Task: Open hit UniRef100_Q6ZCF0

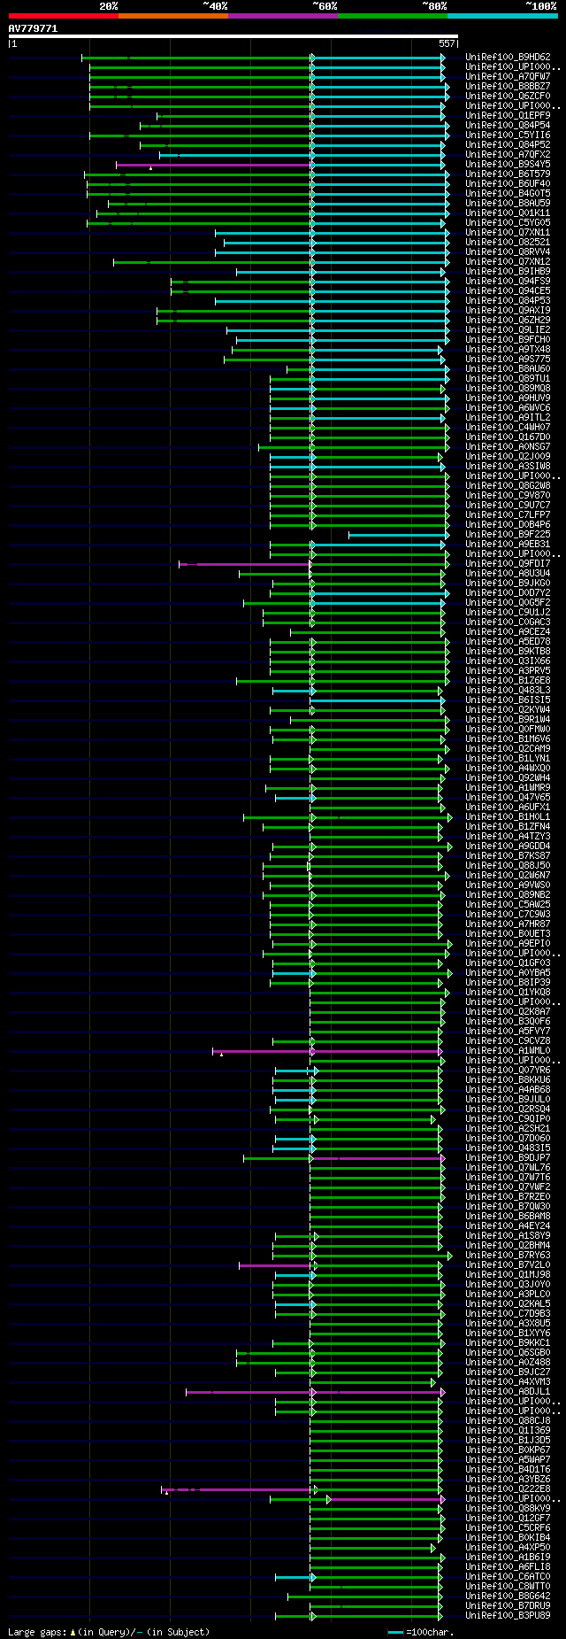Action: click(x=508, y=97)
